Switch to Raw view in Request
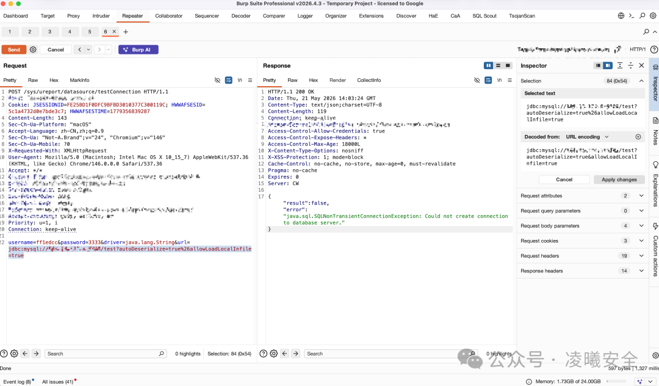659x386 pixels. [x=33, y=80]
